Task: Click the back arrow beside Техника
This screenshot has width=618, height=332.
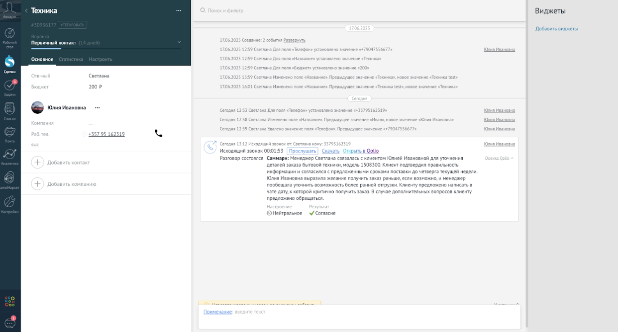Action: coord(26,11)
